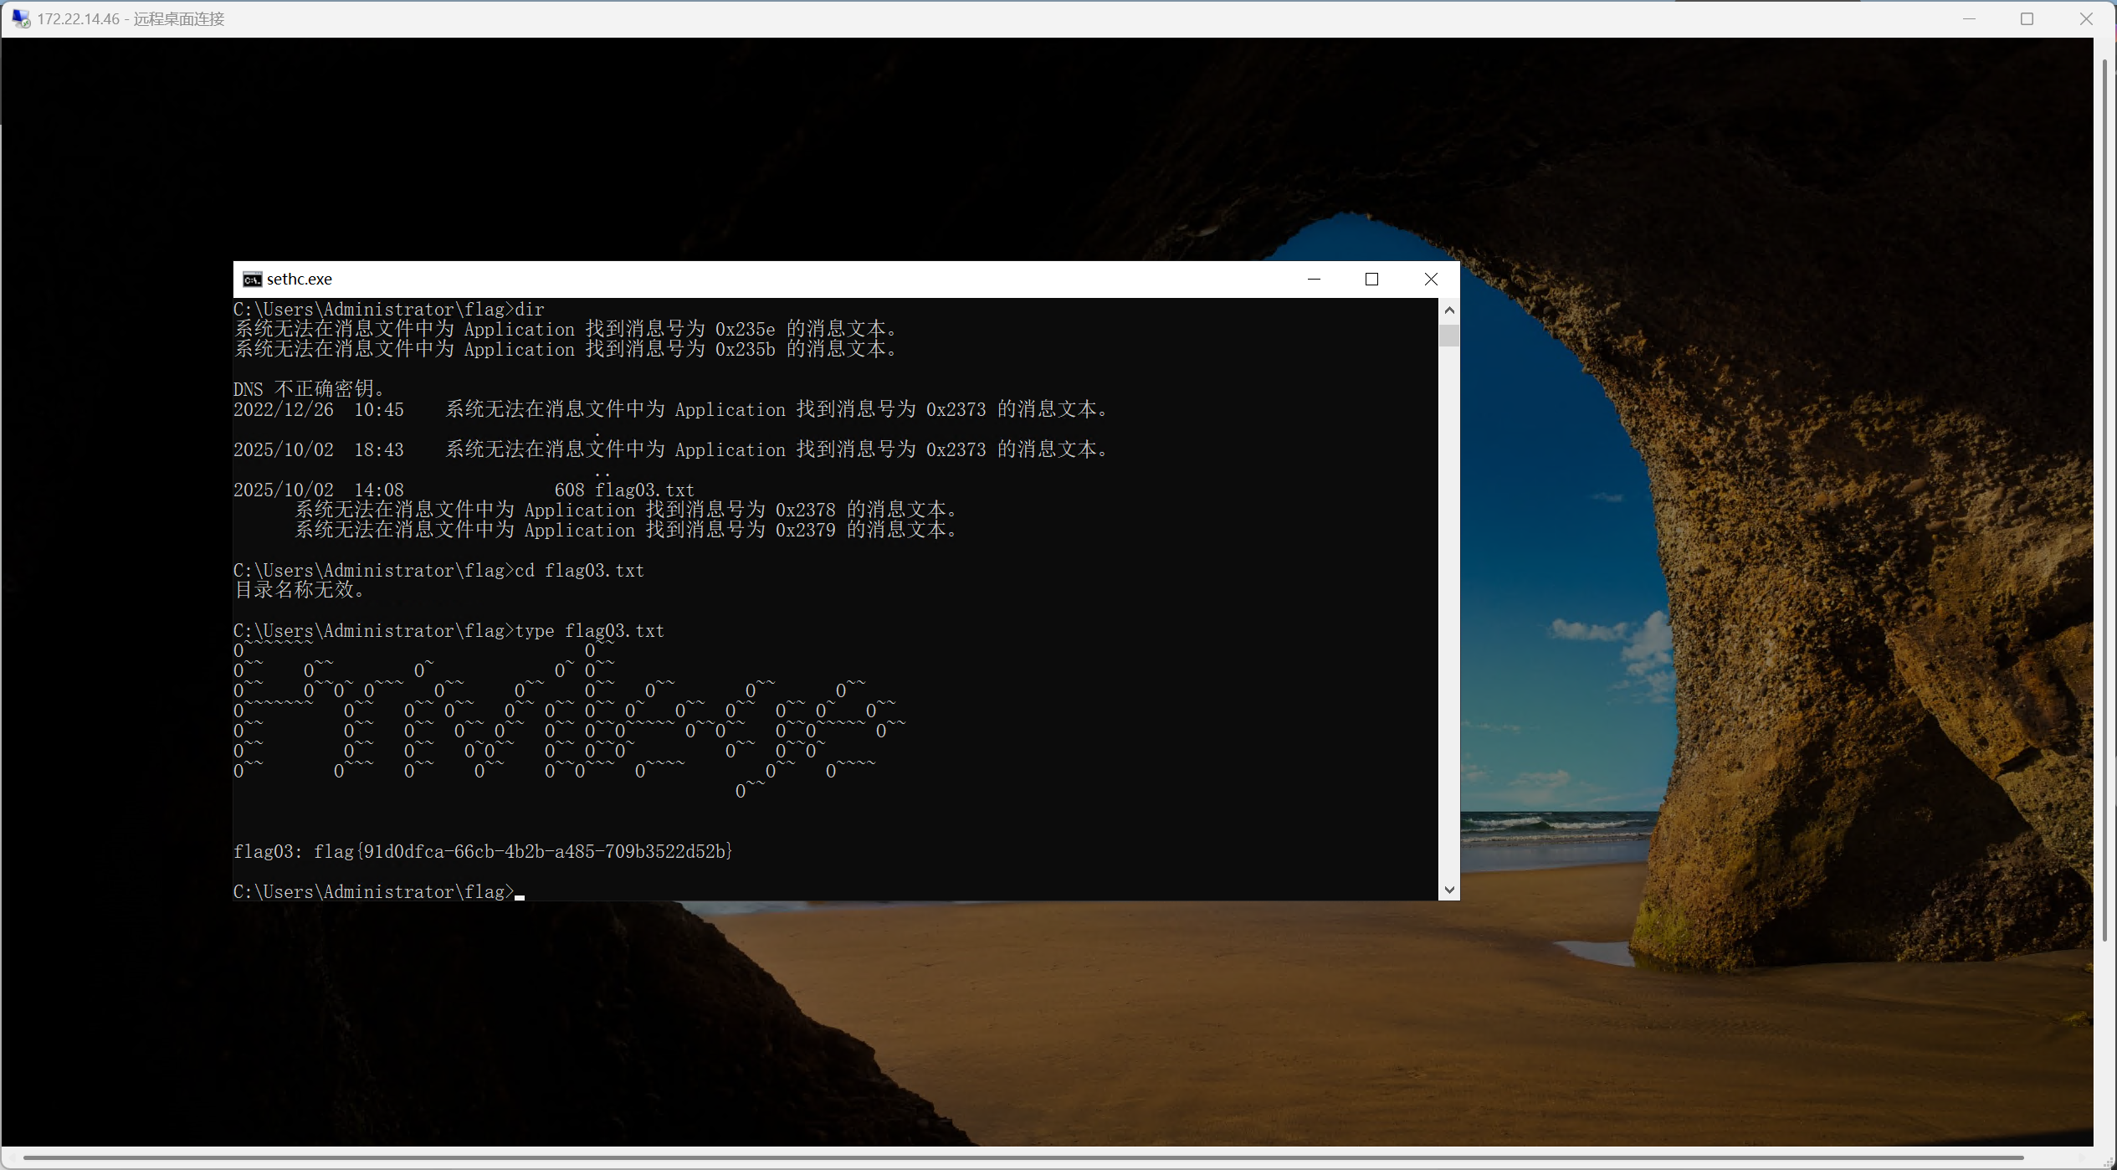Click the Remote Desktop vertical scrollbar on right edge
2117x1170 pixels.
(x=2104, y=502)
